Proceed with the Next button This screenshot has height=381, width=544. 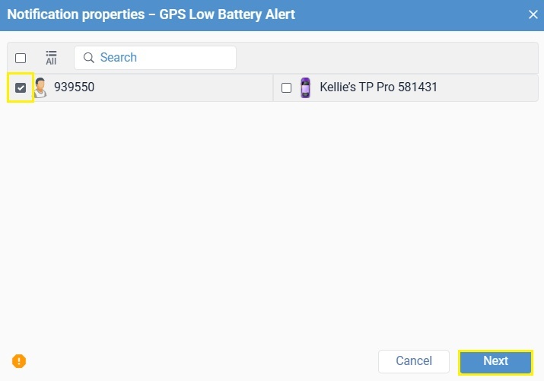[x=495, y=361]
